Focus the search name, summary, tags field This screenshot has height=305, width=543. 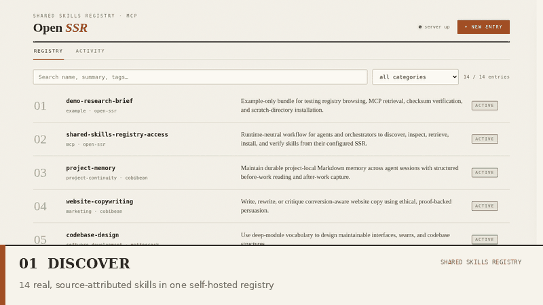point(200,77)
